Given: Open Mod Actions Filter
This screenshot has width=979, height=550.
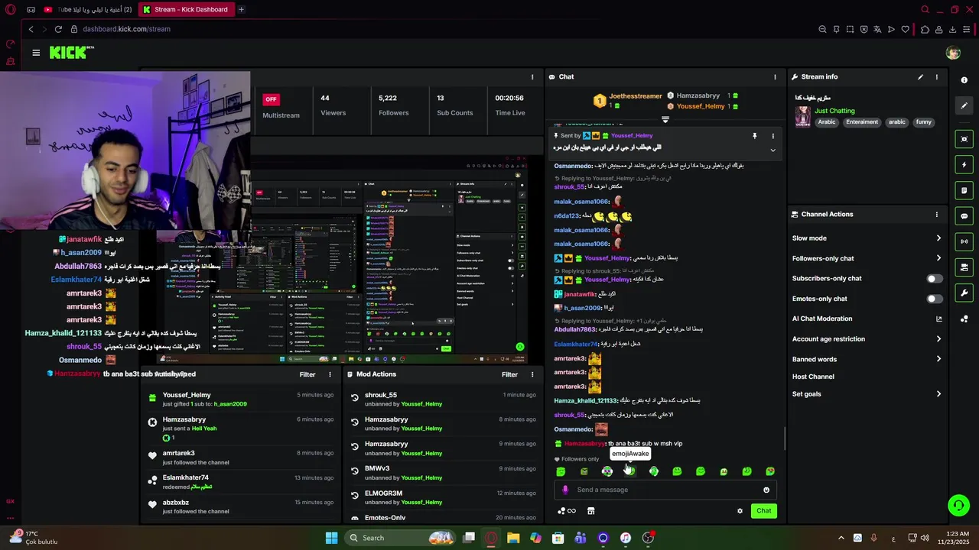Looking at the screenshot, I should [509, 374].
